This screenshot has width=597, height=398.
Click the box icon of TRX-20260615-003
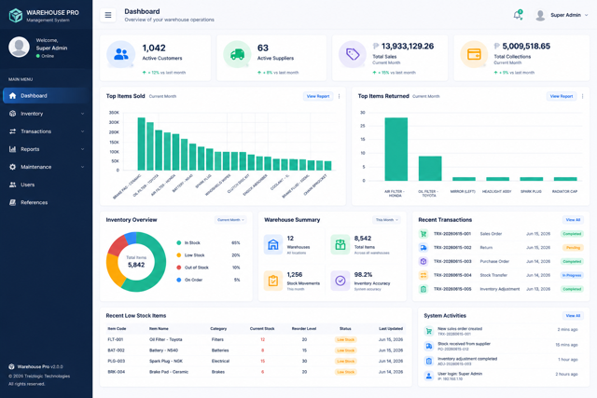point(423,261)
